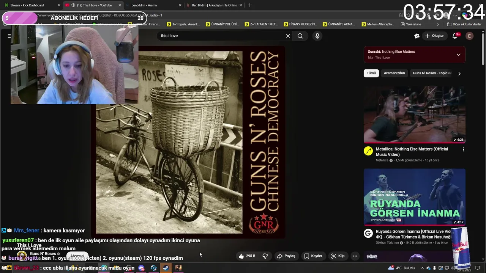Open Gökhan Türkmen channel avatar icon

click(x=368, y=233)
